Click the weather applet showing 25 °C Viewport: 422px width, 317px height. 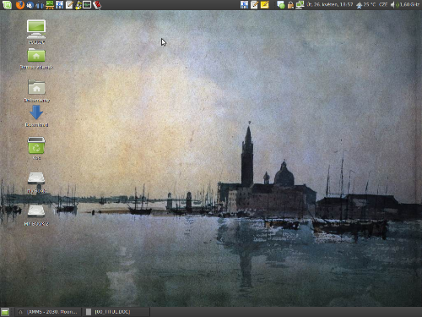tap(366, 5)
